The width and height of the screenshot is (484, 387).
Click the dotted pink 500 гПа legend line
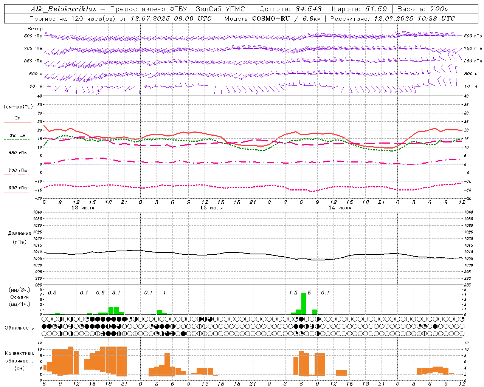17,192
